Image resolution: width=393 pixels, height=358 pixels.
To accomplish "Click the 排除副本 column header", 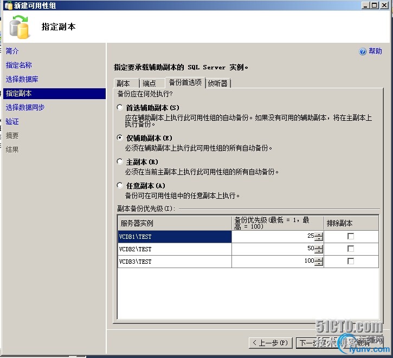I will click(x=351, y=223).
